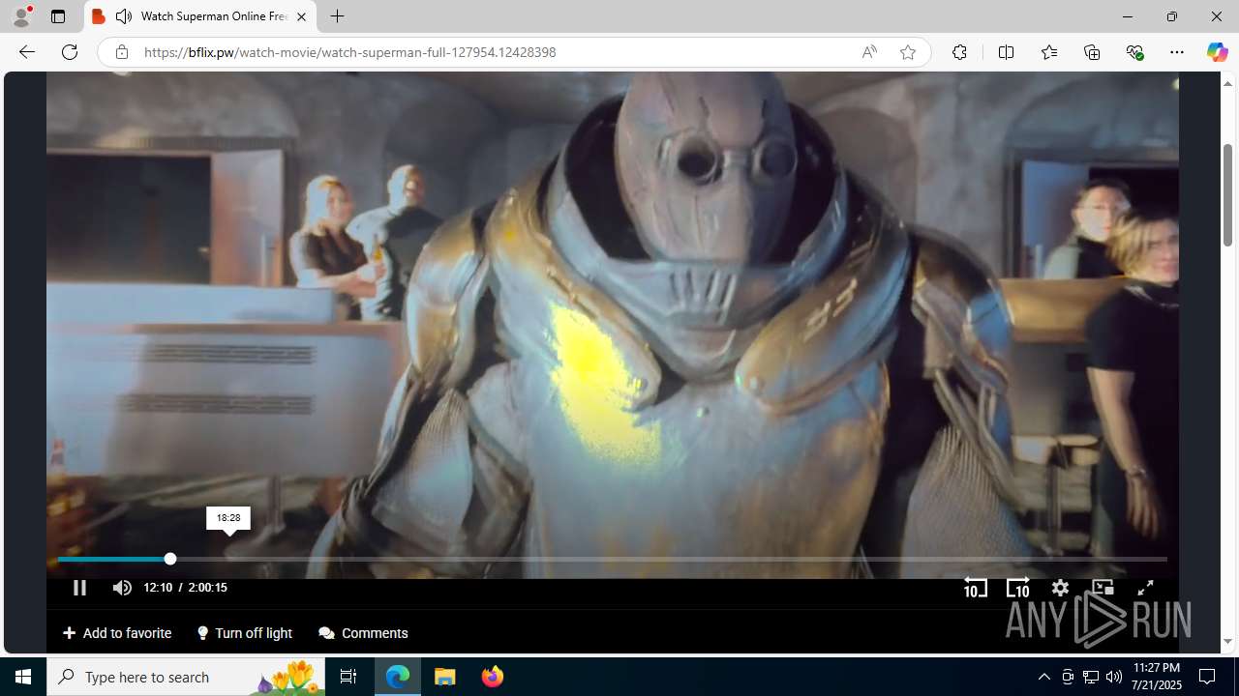The height and width of the screenshot is (696, 1239).
Task: Rewind the video 10 seconds
Action: point(976,588)
